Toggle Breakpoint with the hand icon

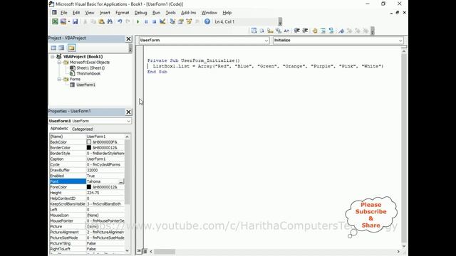click(315, 31)
